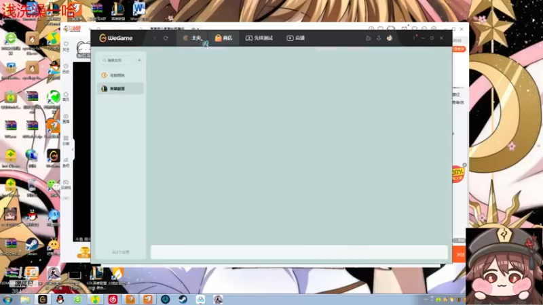The width and height of the screenshot is (543, 305).
Task: Open File Explorer from the taskbar
Action: [x=25, y=300]
